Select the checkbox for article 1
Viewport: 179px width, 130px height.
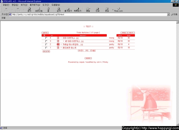pyautogui.click(x=46, y=48)
